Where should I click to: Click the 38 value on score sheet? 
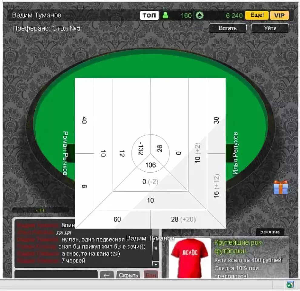216,120
